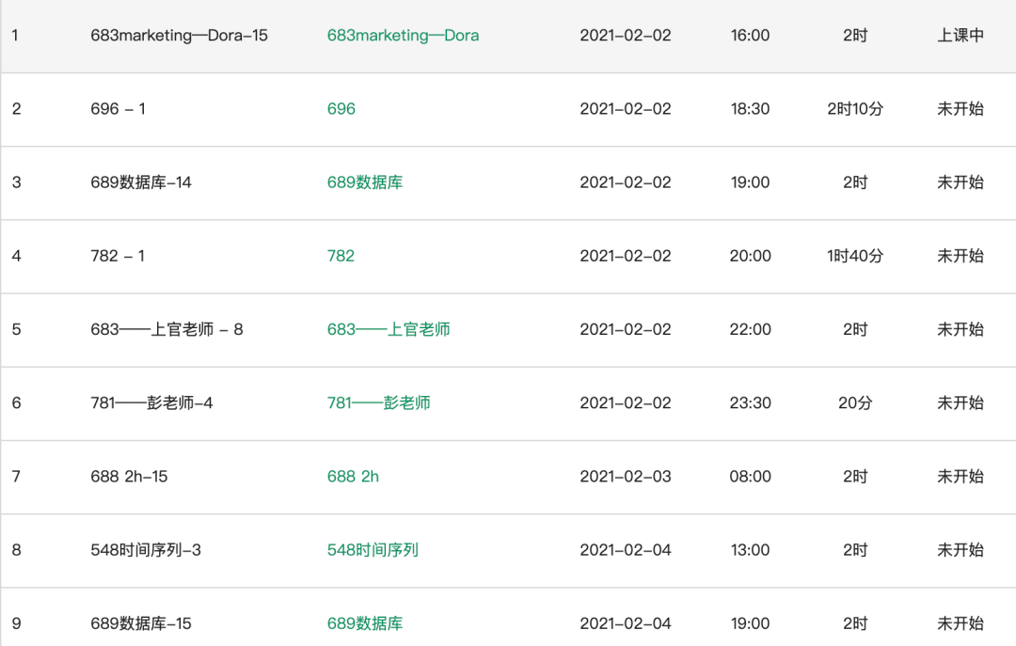
Task: Click the green 688 2h link
Action: (x=353, y=477)
